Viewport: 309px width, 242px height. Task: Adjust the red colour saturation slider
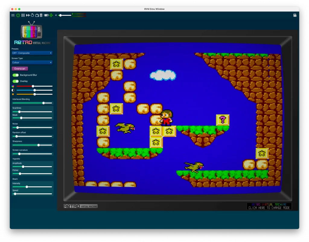click(34, 86)
